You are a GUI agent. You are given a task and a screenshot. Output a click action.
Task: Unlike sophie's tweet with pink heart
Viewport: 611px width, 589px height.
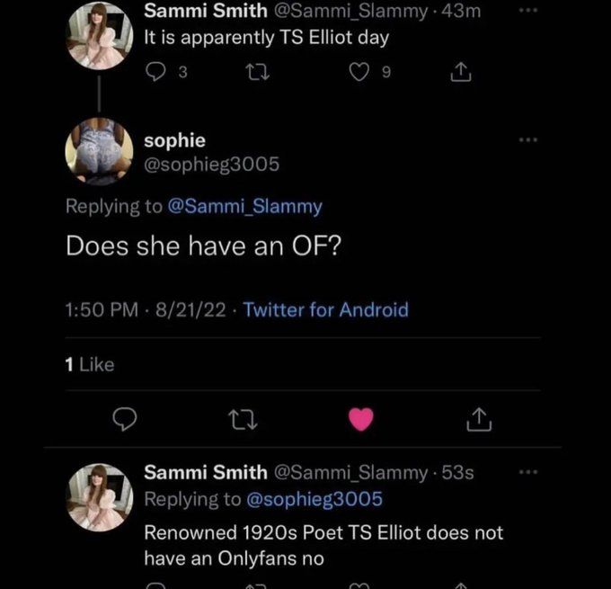pyautogui.click(x=361, y=419)
